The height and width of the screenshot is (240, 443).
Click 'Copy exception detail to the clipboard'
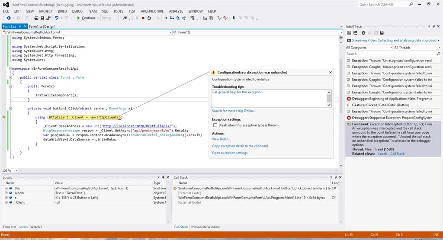pyautogui.click(x=240, y=146)
